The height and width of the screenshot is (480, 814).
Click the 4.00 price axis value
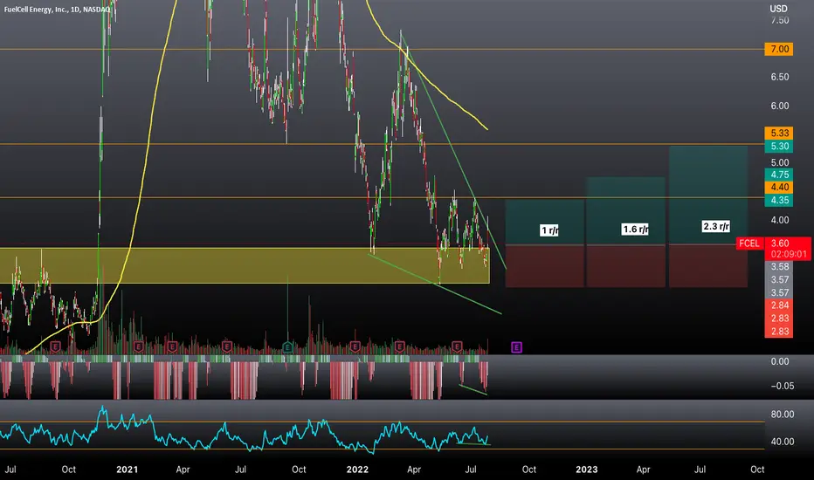tap(780, 220)
